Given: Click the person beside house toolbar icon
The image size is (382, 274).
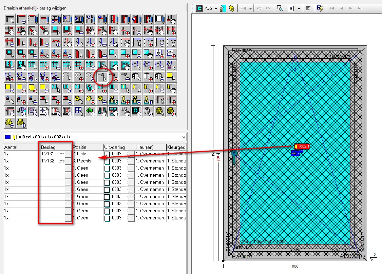Looking at the screenshot, I should click(x=223, y=8).
